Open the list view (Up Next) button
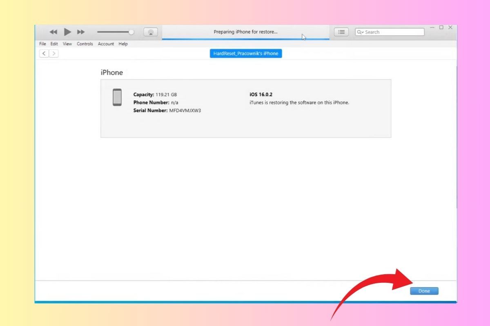This screenshot has width=490, height=326. pyautogui.click(x=341, y=32)
